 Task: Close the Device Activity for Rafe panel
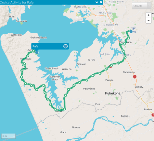tap(101, 2)
